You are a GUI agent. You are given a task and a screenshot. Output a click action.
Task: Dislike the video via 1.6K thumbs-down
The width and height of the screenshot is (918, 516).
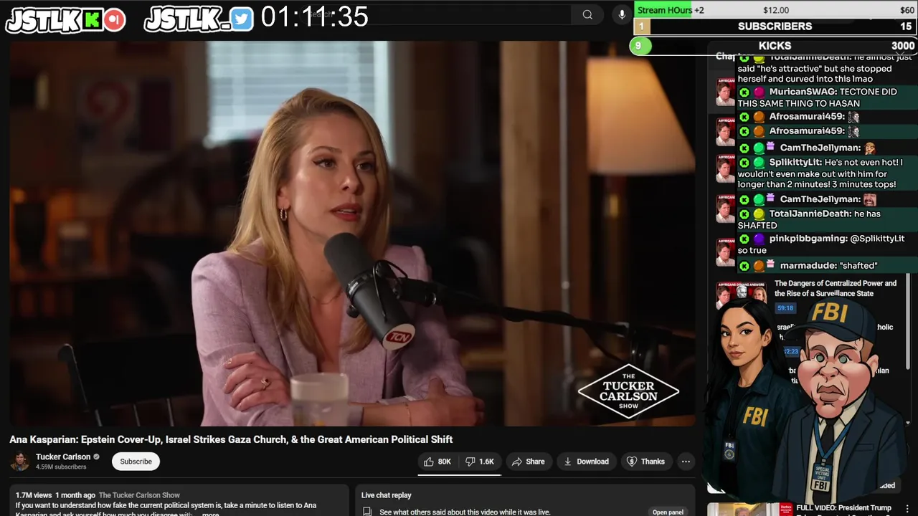pyautogui.click(x=480, y=462)
